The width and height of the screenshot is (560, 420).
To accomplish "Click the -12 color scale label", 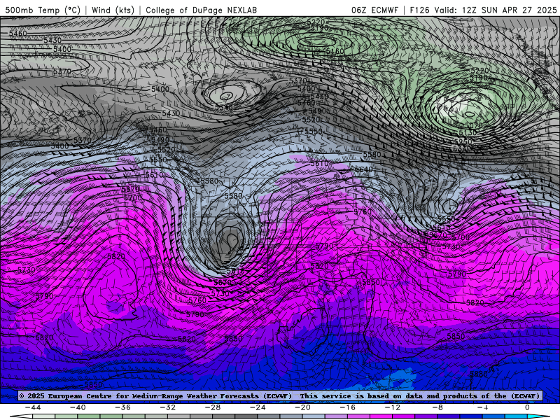I will pyautogui.click(x=393, y=407).
